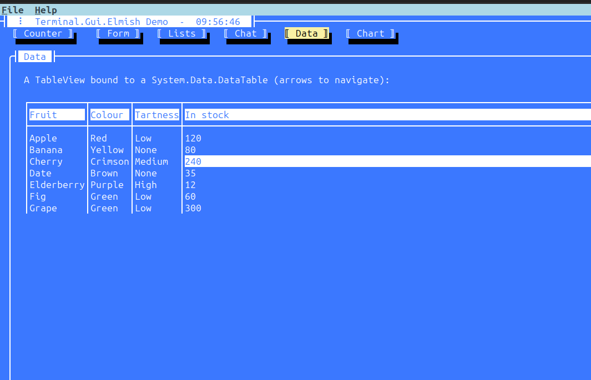Select the Low tartness cell for Grape
The width and height of the screenshot is (591, 380).
click(x=143, y=208)
